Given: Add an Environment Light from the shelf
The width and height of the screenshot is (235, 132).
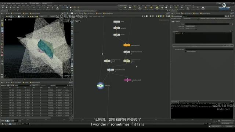Looking at the screenshot, I should 157,8.
